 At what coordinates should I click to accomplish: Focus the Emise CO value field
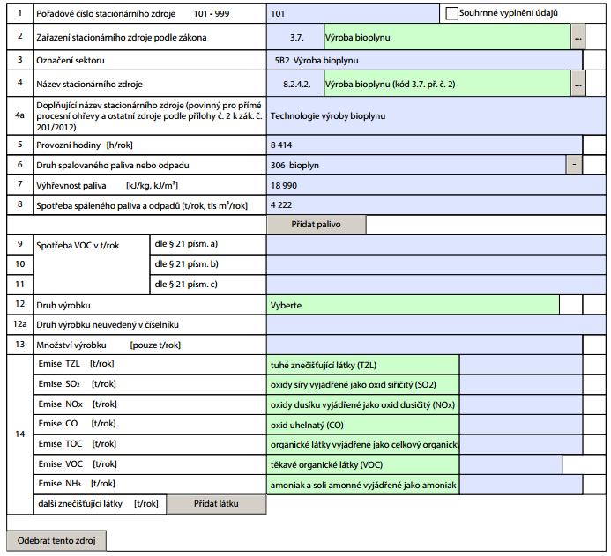click(x=521, y=425)
